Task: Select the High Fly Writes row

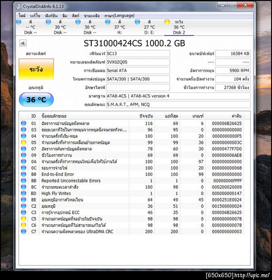Action: [131, 193]
